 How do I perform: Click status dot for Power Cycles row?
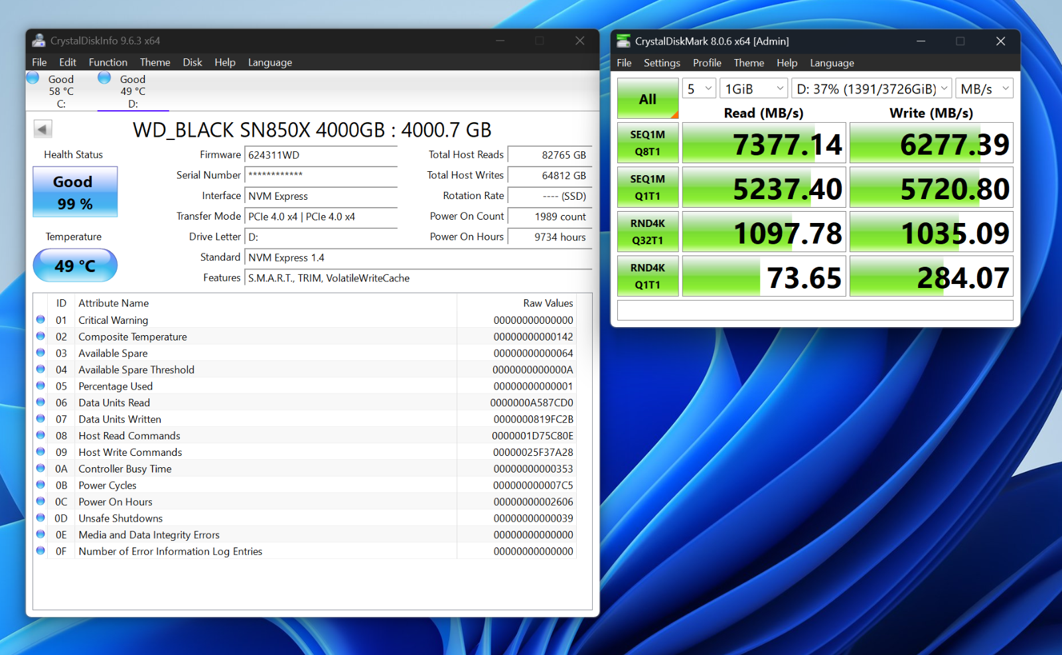(40, 485)
